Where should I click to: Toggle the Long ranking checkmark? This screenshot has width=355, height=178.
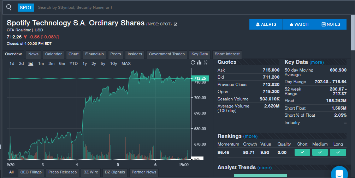pos(338,152)
